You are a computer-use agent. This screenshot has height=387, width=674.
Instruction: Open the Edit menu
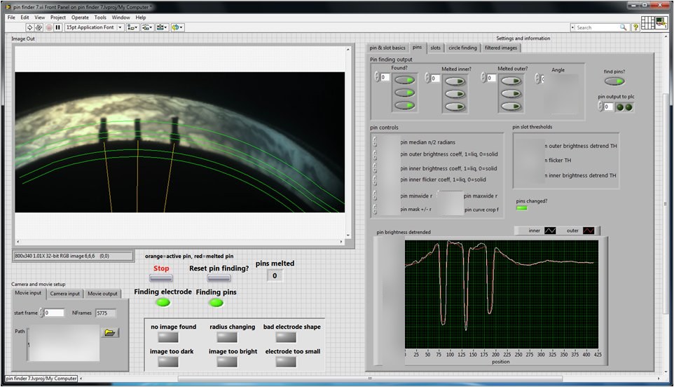pyautogui.click(x=25, y=18)
